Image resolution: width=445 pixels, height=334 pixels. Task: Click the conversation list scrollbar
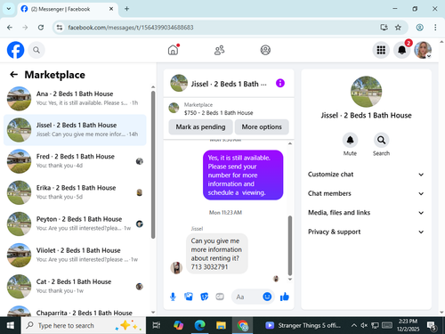click(153, 165)
